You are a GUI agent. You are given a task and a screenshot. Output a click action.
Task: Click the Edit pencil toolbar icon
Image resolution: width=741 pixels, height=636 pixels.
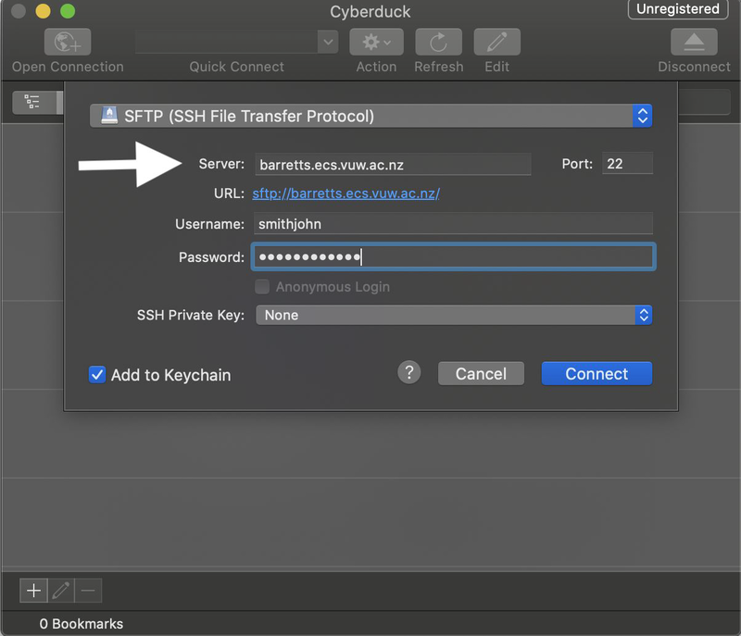click(x=497, y=42)
